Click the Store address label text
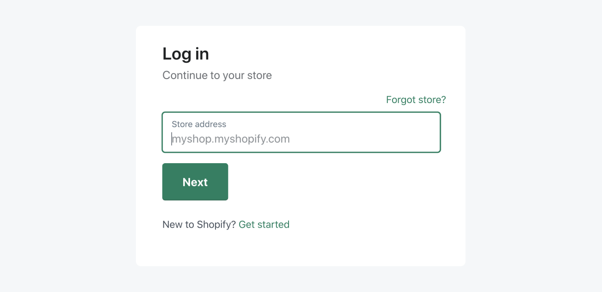The image size is (602, 292). 198,124
